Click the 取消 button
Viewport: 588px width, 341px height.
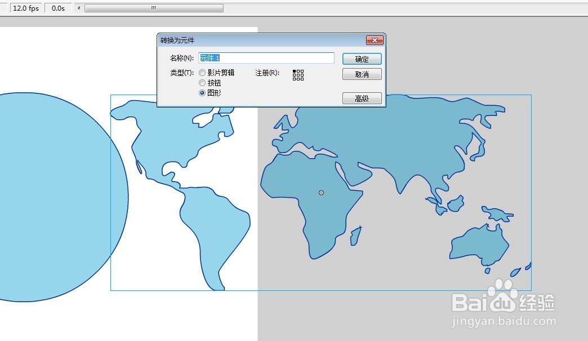pyautogui.click(x=362, y=74)
